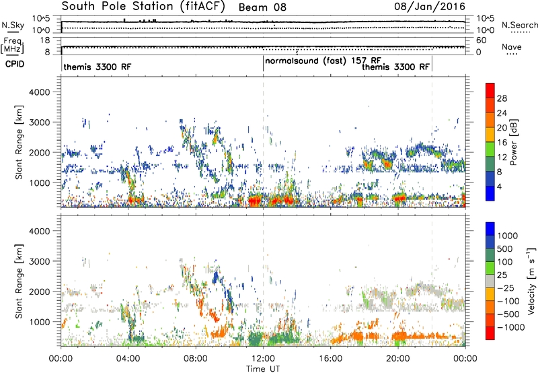Click the frequency trace panel
Screen dimensions: 538x373
263,46
